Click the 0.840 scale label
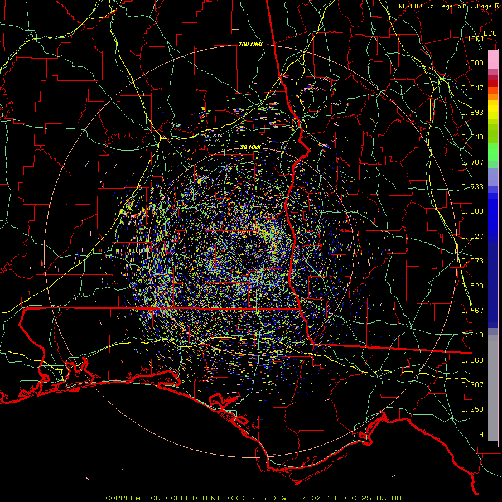This screenshot has height=502, width=502. coord(472,137)
